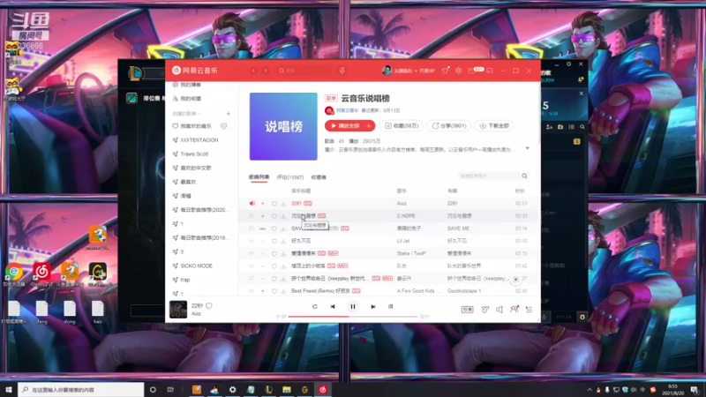
Task: Switch to the collectors tab
Action: click(319, 177)
